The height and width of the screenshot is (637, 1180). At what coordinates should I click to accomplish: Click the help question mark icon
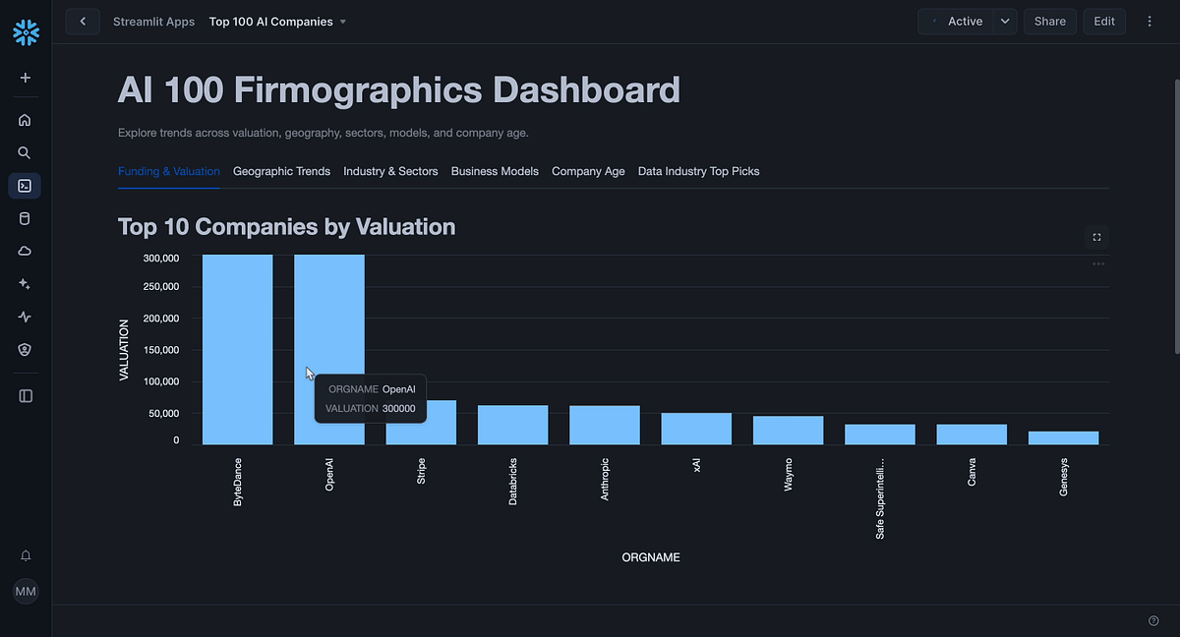(x=1153, y=620)
